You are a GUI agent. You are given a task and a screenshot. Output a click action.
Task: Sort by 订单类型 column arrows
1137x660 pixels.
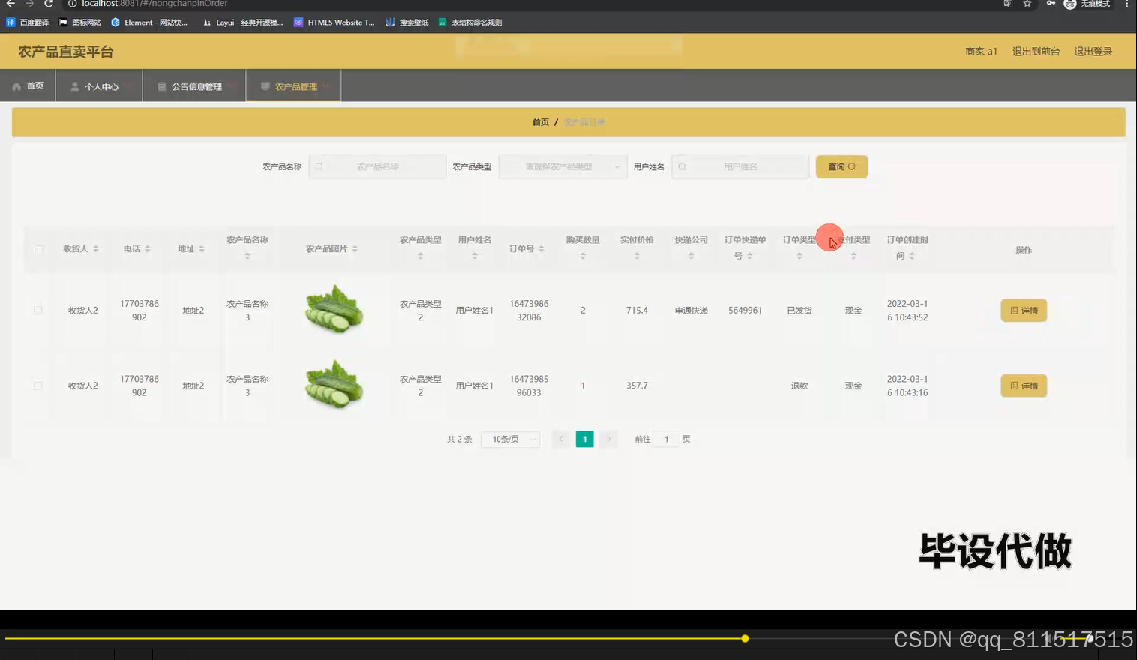(799, 256)
